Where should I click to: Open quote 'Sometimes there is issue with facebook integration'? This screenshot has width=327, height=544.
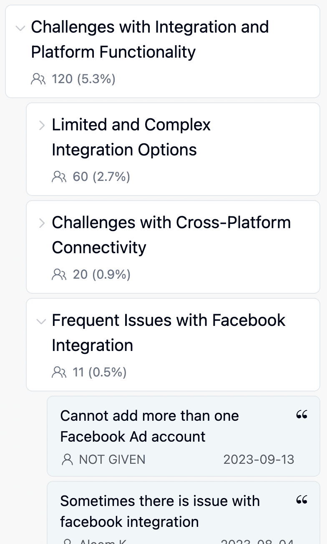pos(160,511)
